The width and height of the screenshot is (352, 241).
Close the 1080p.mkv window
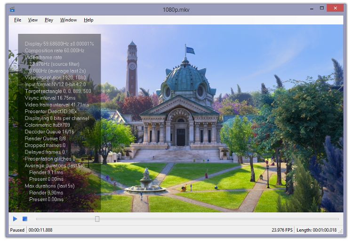[x=335, y=8]
